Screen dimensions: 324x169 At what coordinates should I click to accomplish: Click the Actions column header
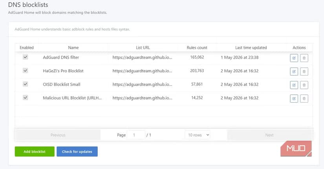coord(299,48)
